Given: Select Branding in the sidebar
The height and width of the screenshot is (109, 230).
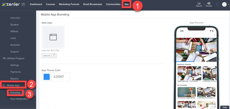Looking at the screenshot, I should (x=15, y=92).
